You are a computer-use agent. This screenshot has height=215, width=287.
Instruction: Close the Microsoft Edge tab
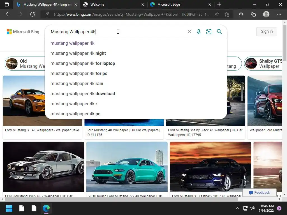pyautogui.click(x=210, y=4)
